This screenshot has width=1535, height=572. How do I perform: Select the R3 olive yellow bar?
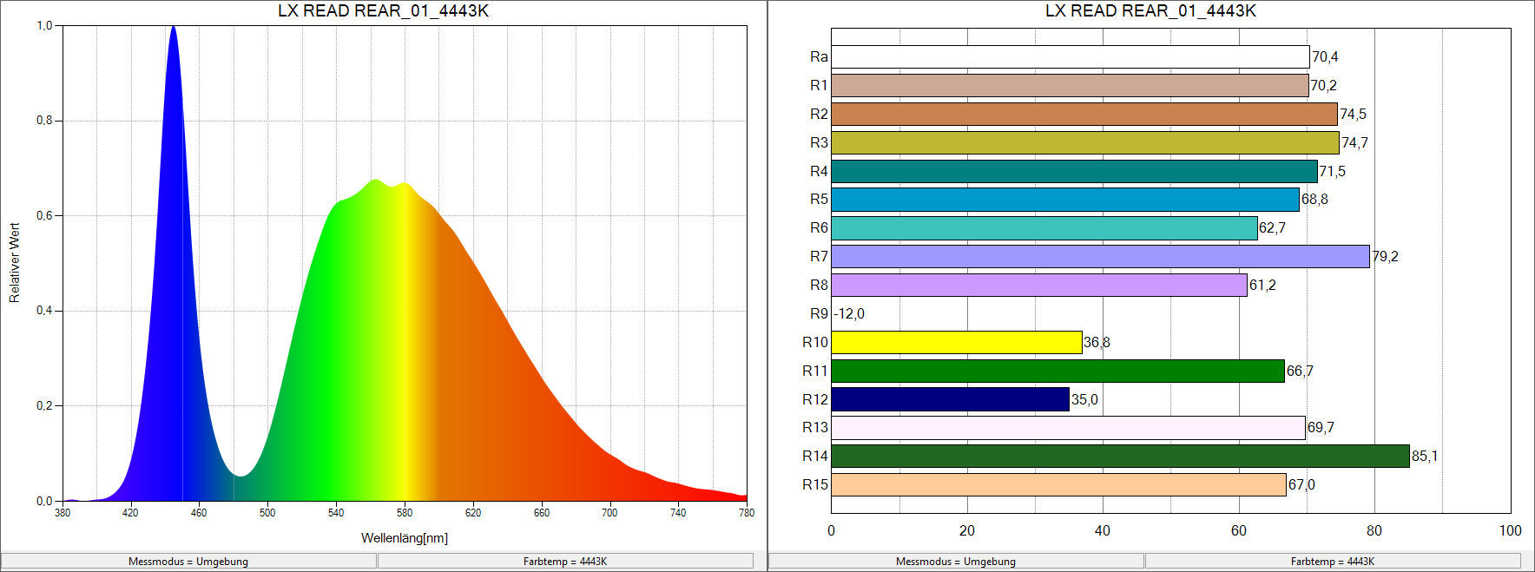pyautogui.click(x=1085, y=142)
